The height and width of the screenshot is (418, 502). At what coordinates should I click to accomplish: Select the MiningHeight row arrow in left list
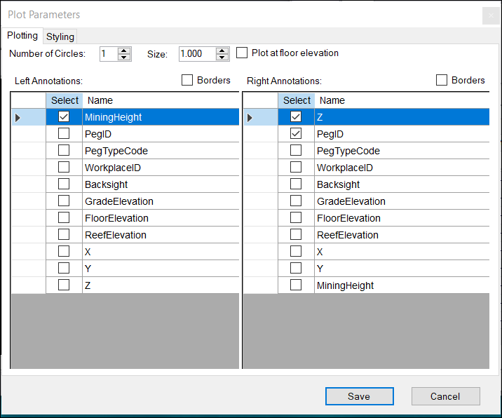coord(18,118)
